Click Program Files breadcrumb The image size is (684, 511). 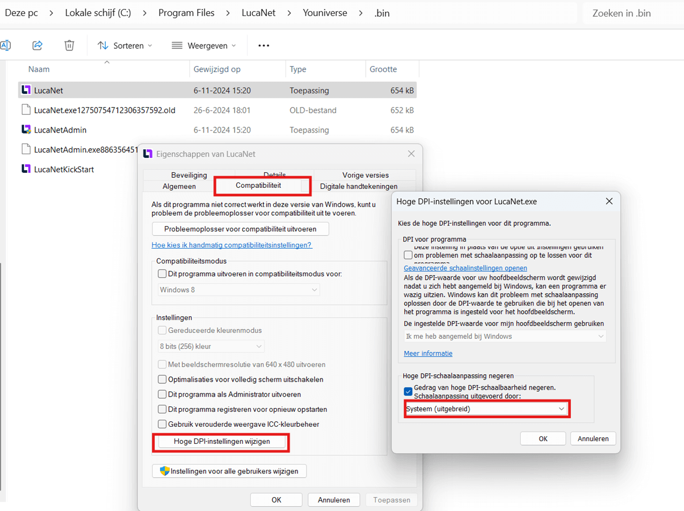185,13
